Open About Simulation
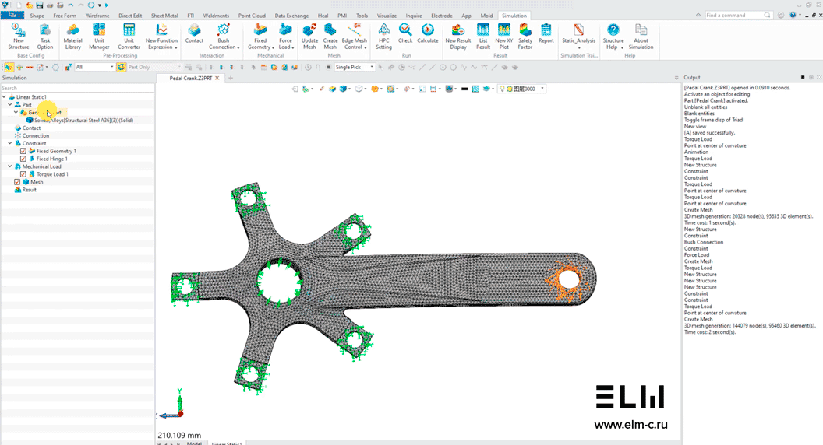Viewport: 823px width, 445px height. pyautogui.click(x=641, y=37)
